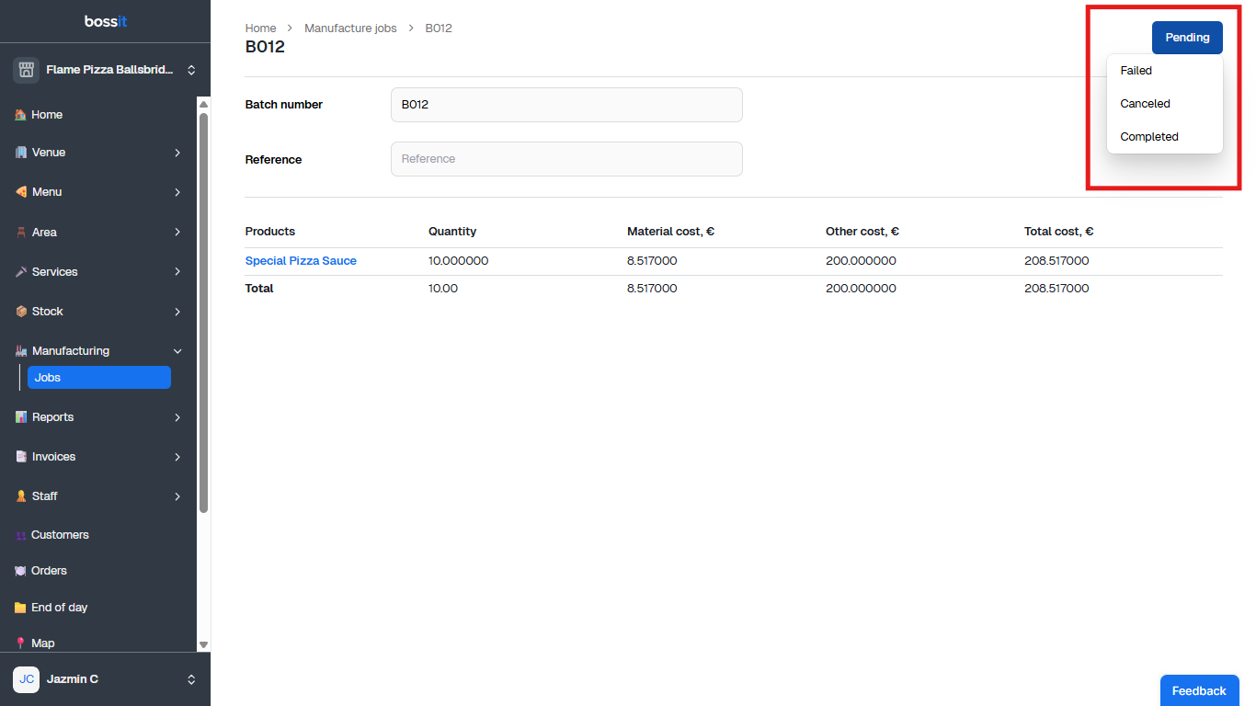Click the Reference input field
1256x706 pixels.
click(566, 159)
